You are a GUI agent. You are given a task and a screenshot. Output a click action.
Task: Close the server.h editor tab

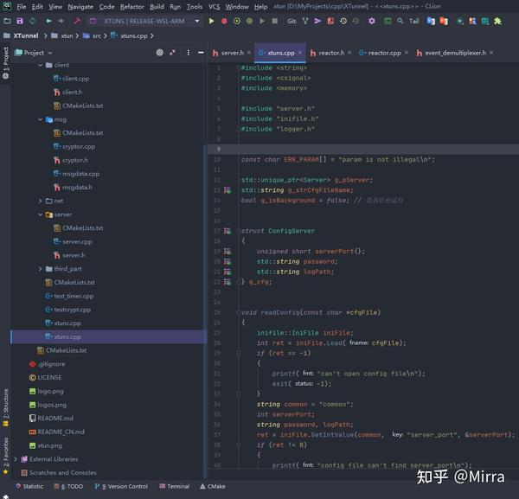(249, 53)
